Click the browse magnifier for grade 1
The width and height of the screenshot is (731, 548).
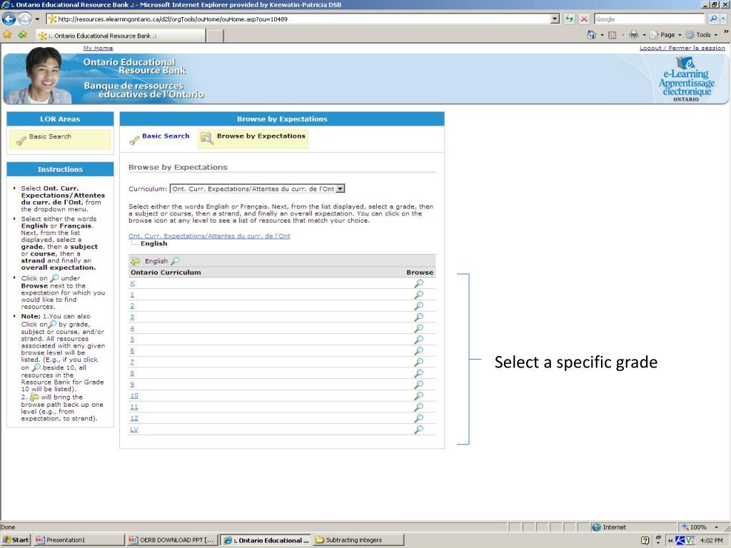click(x=418, y=295)
